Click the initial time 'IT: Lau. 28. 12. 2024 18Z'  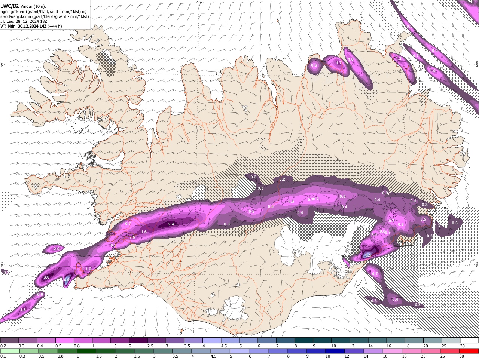tap(24, 21)
